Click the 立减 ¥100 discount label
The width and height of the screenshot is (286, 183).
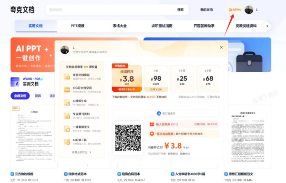[156, 89]
